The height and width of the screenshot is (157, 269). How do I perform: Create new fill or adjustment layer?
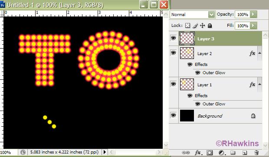pos(222,153)
